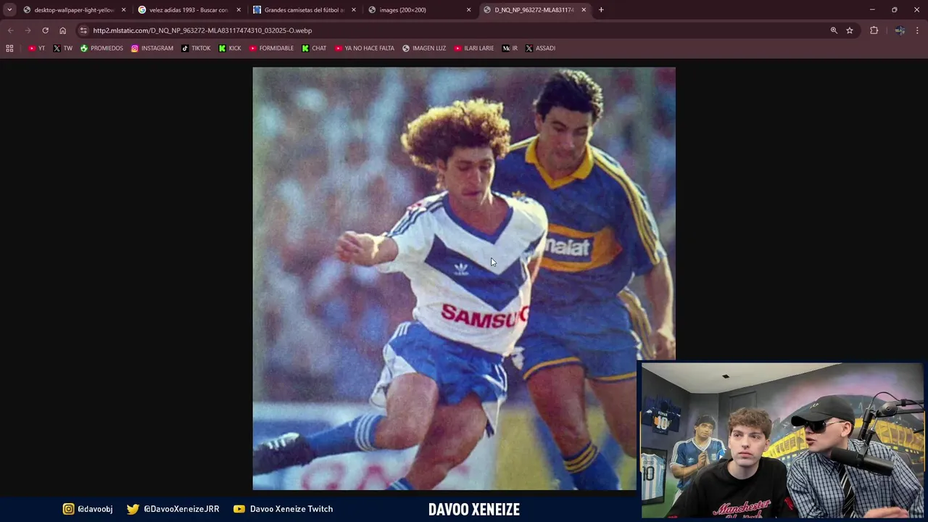Focus the address bar URL
This screenshot has height=522, width=928.
(202, 30)
